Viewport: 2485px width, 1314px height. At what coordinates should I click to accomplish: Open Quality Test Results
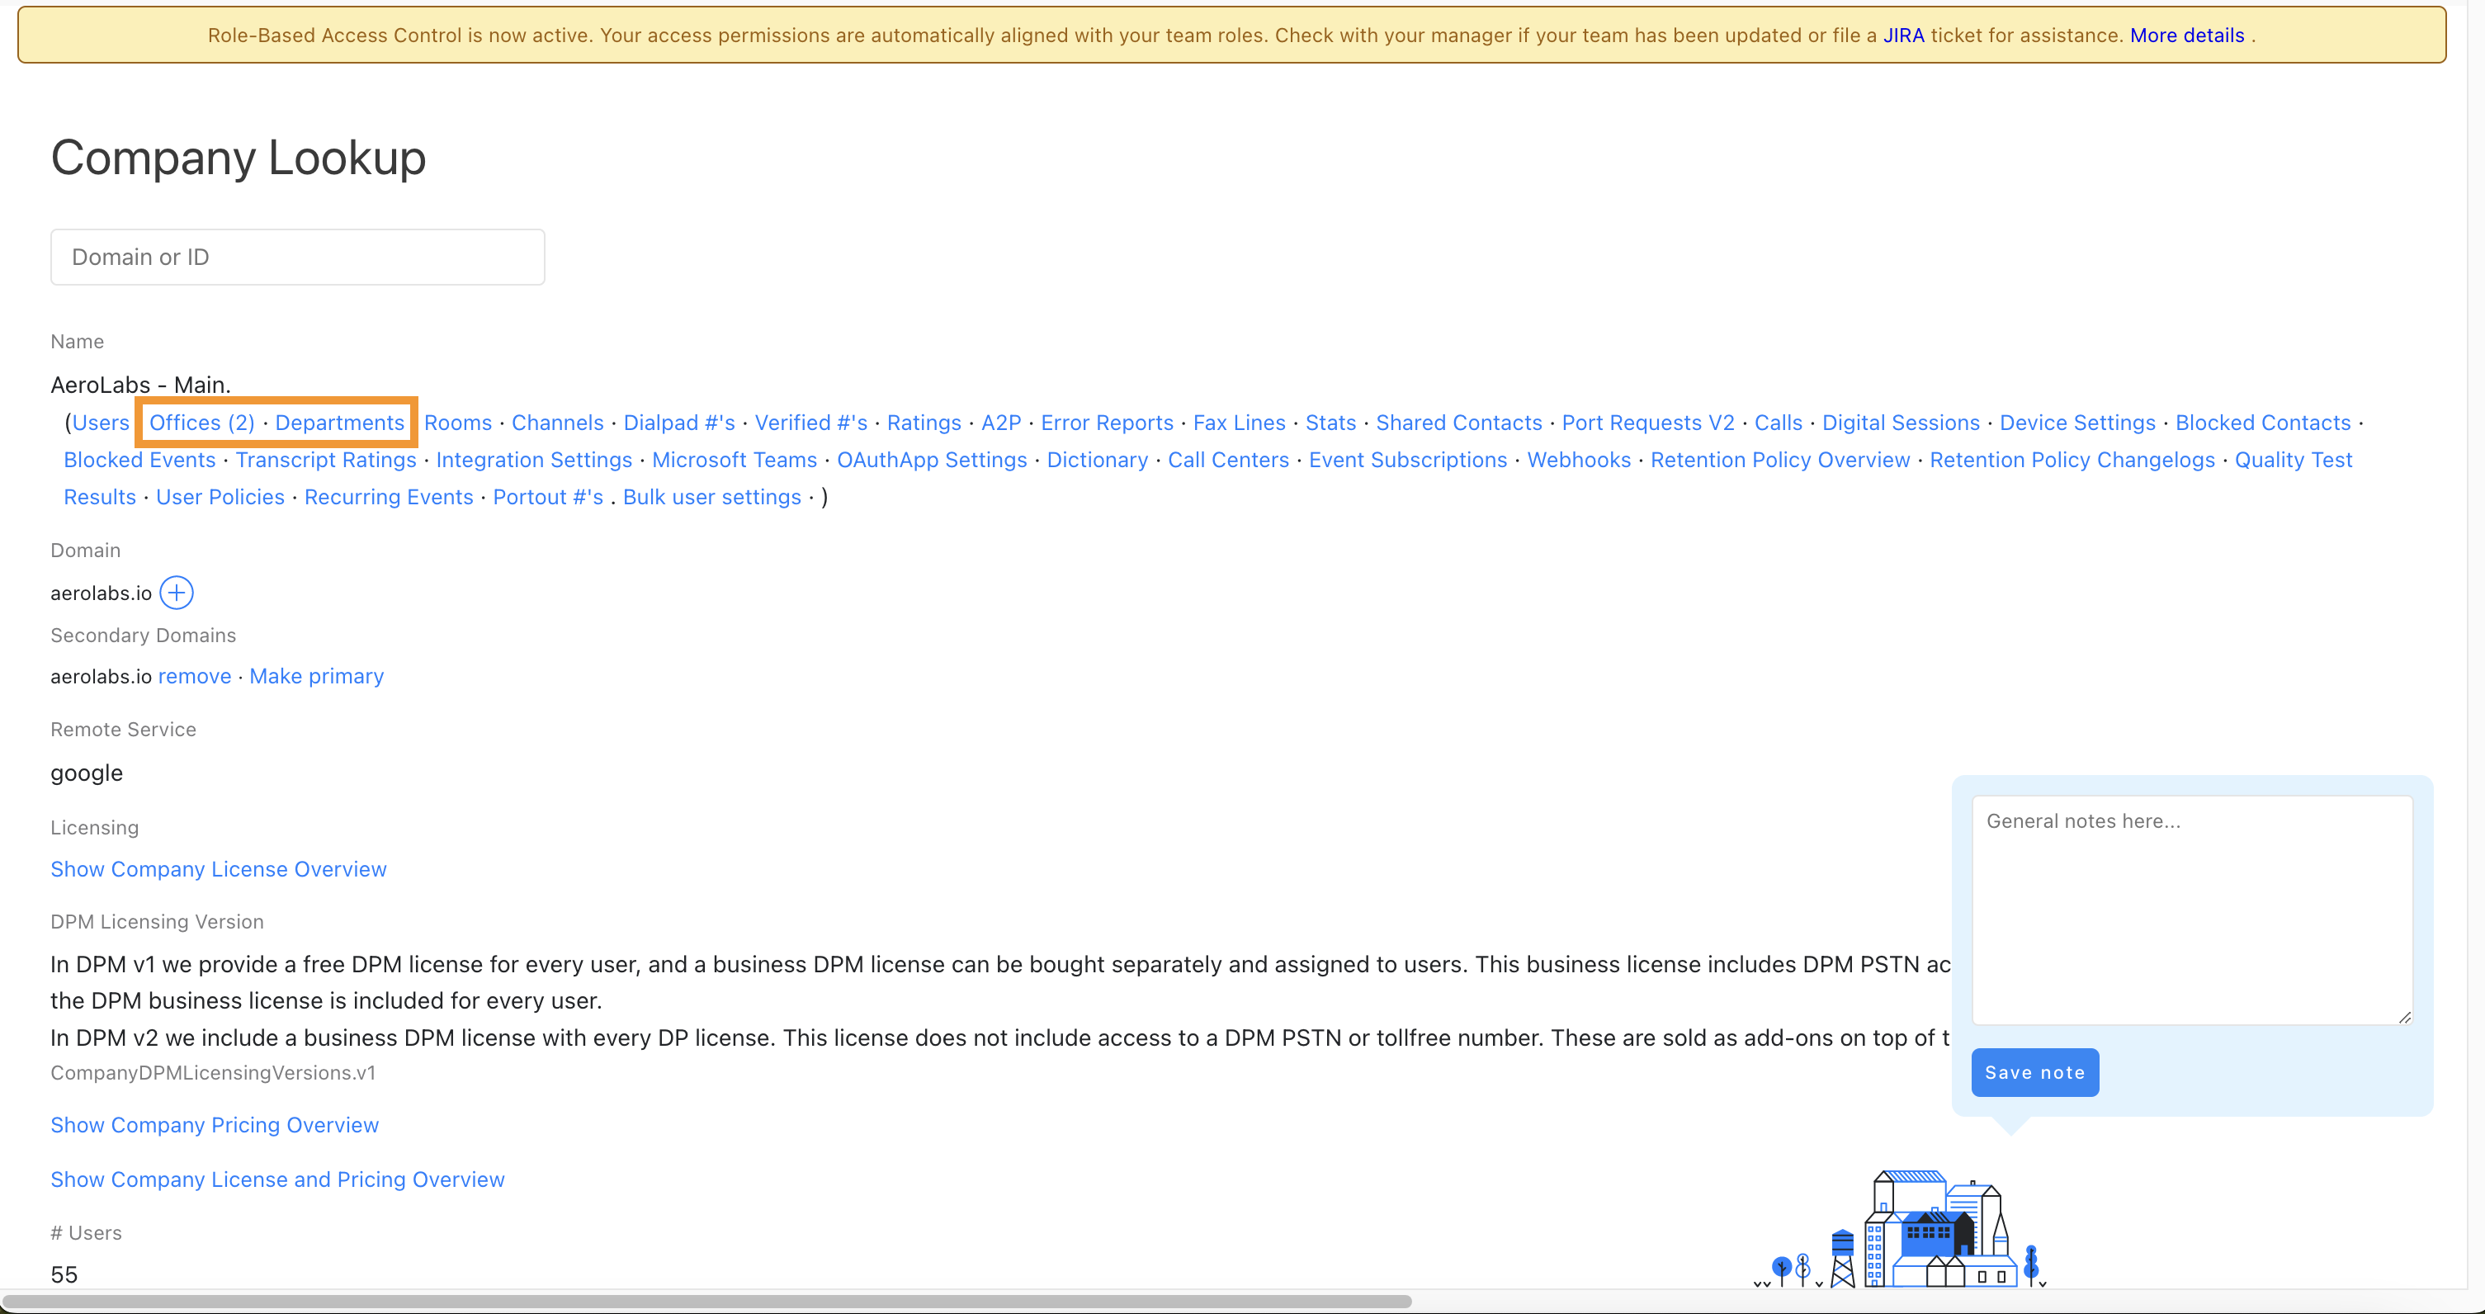coord(2294,461)
